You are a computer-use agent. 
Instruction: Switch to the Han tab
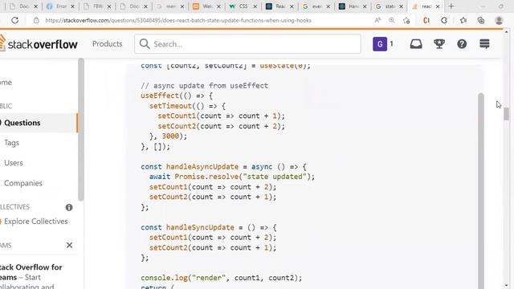coord(353,6)
